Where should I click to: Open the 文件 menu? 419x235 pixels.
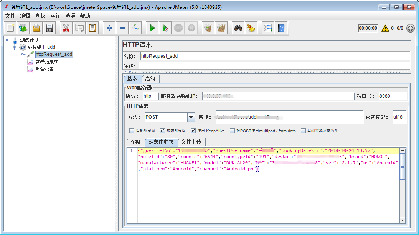pyautogui.click(x=10, y=16)
